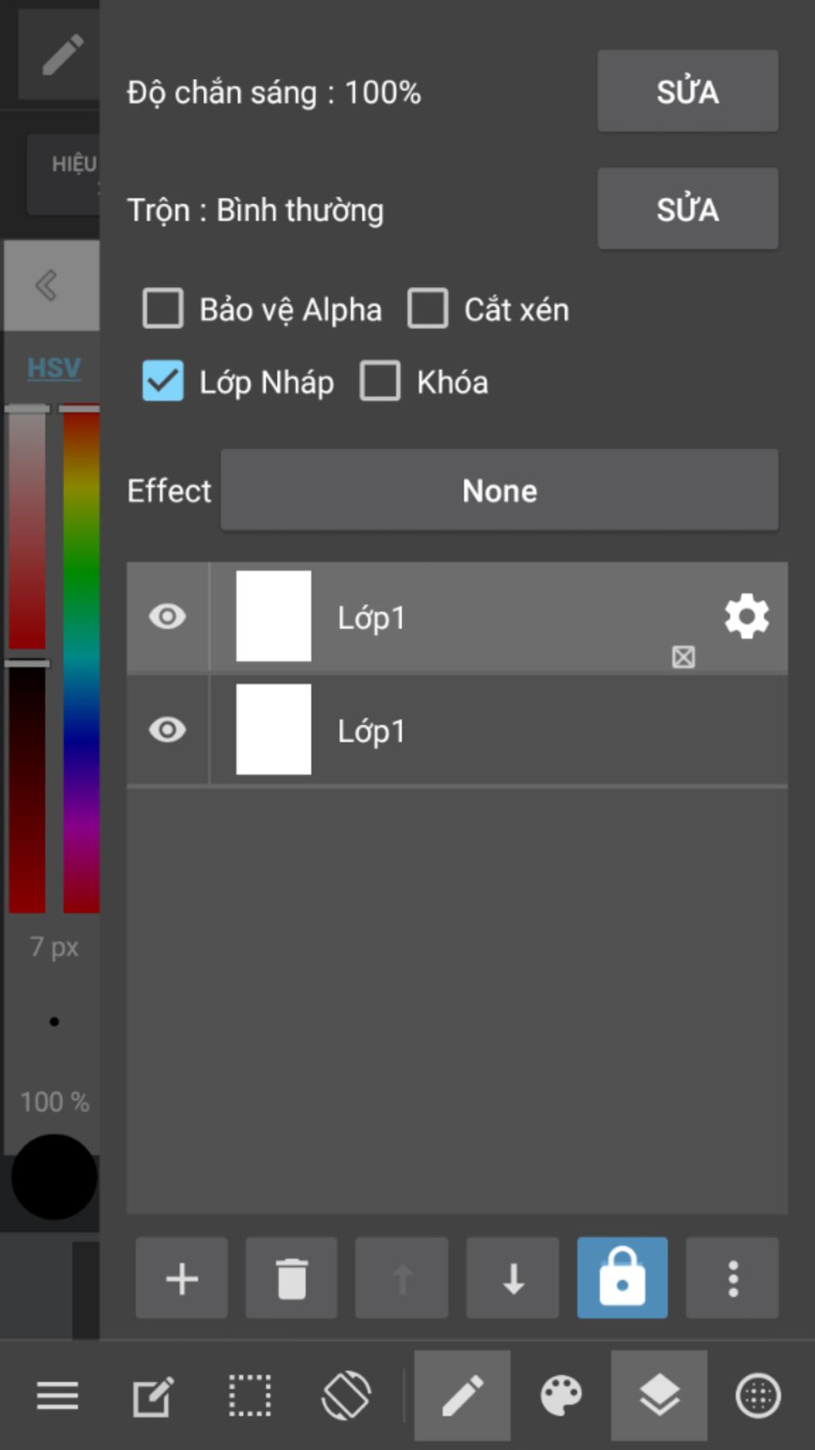Tap the canvas rotation icon
Viewport: 815px width, 1450px height.
point(346,1396)
